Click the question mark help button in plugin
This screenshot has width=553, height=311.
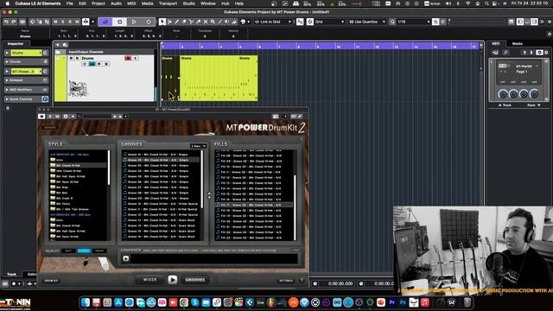point(302,281)
